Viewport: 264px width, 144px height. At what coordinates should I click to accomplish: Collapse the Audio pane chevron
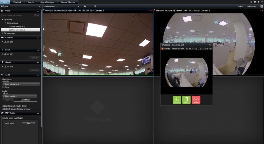(x=38, y=75)
